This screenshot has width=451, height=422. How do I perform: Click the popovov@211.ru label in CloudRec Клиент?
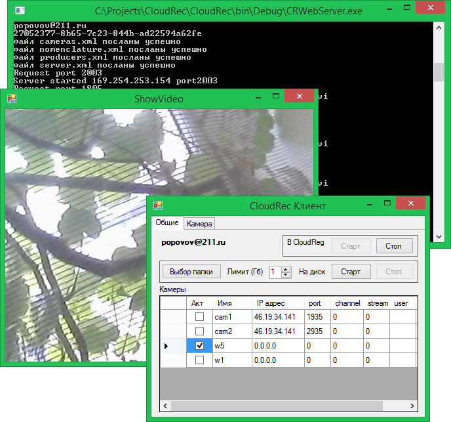click(x=193, y=242)
